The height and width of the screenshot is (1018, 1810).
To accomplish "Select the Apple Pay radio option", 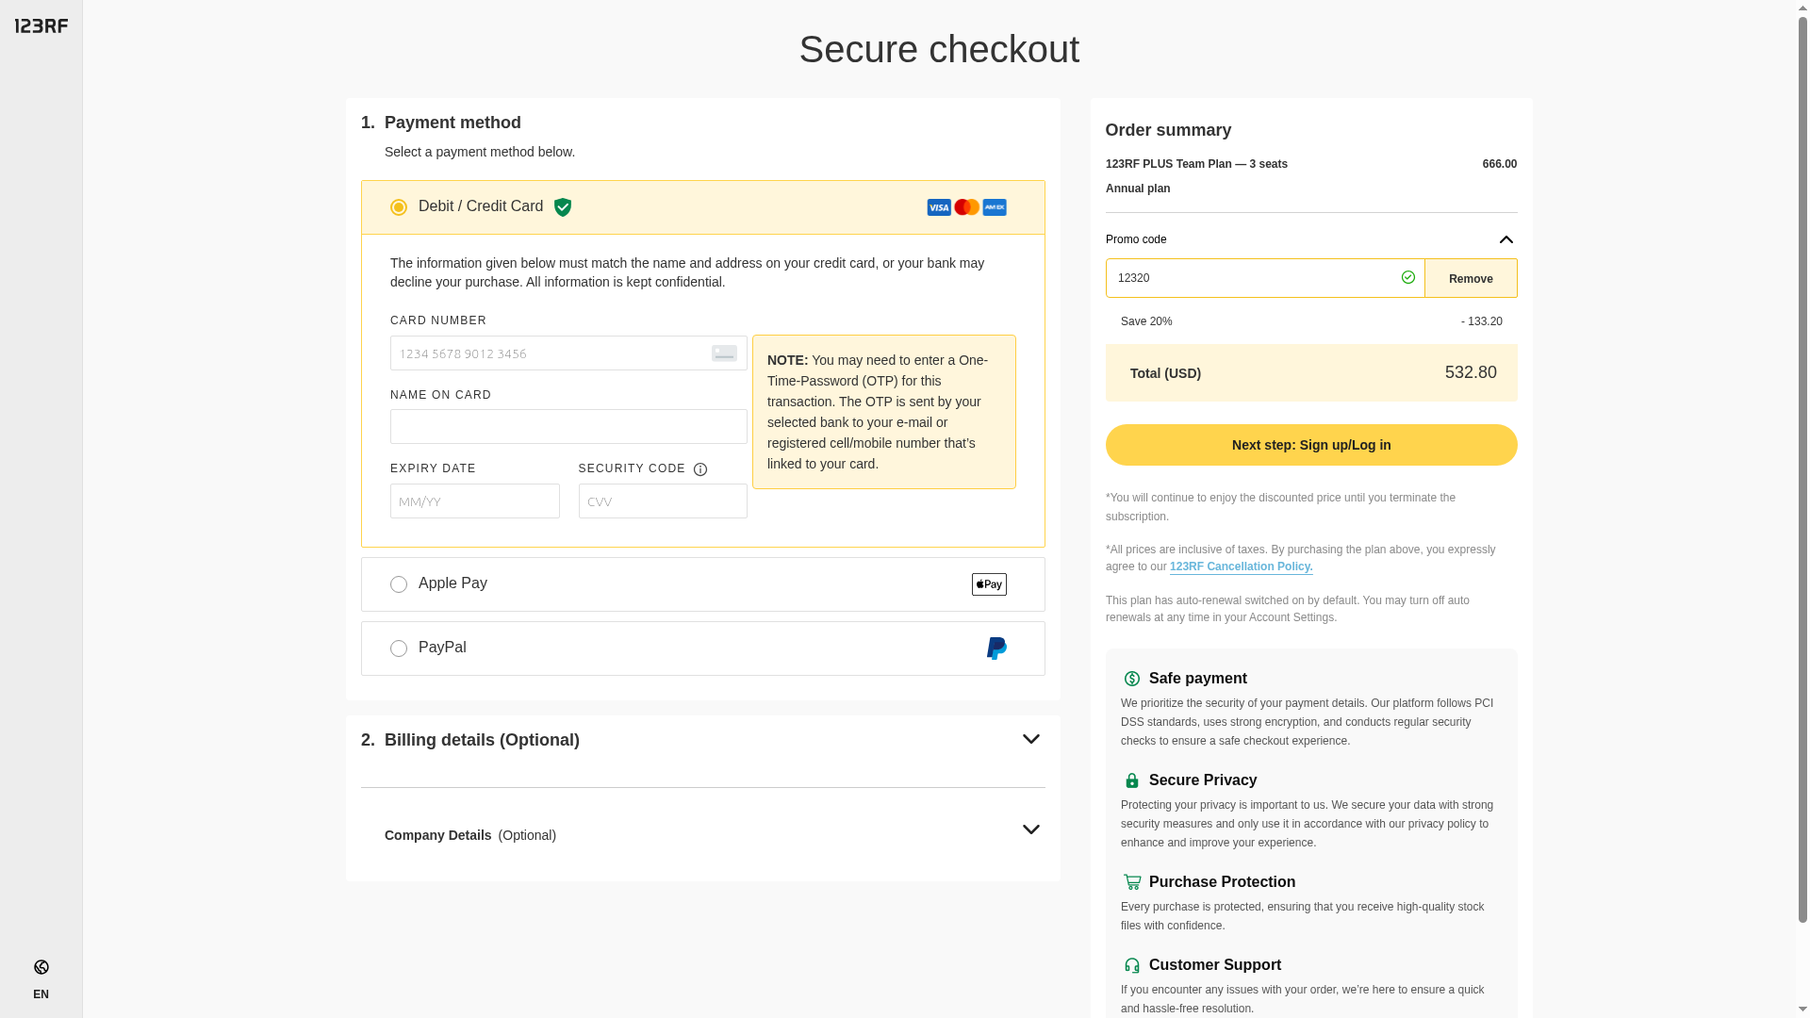I will 399,584.
